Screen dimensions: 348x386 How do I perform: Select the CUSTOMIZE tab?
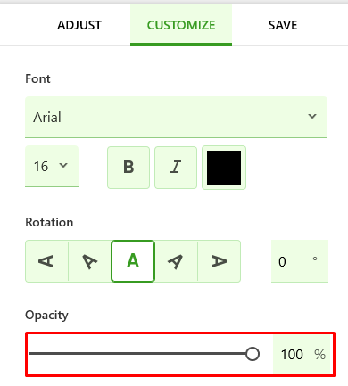[181, 25]
